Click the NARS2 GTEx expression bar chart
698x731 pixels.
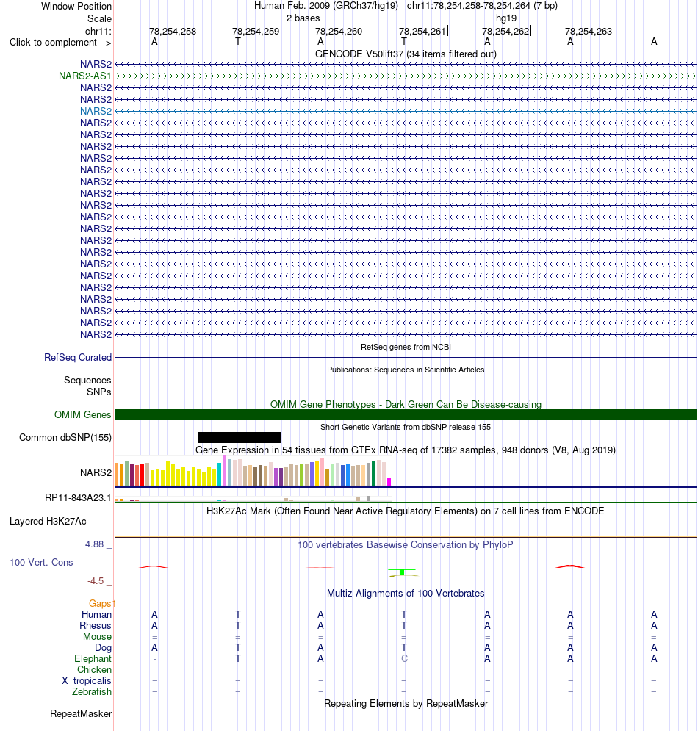point(253,472)
